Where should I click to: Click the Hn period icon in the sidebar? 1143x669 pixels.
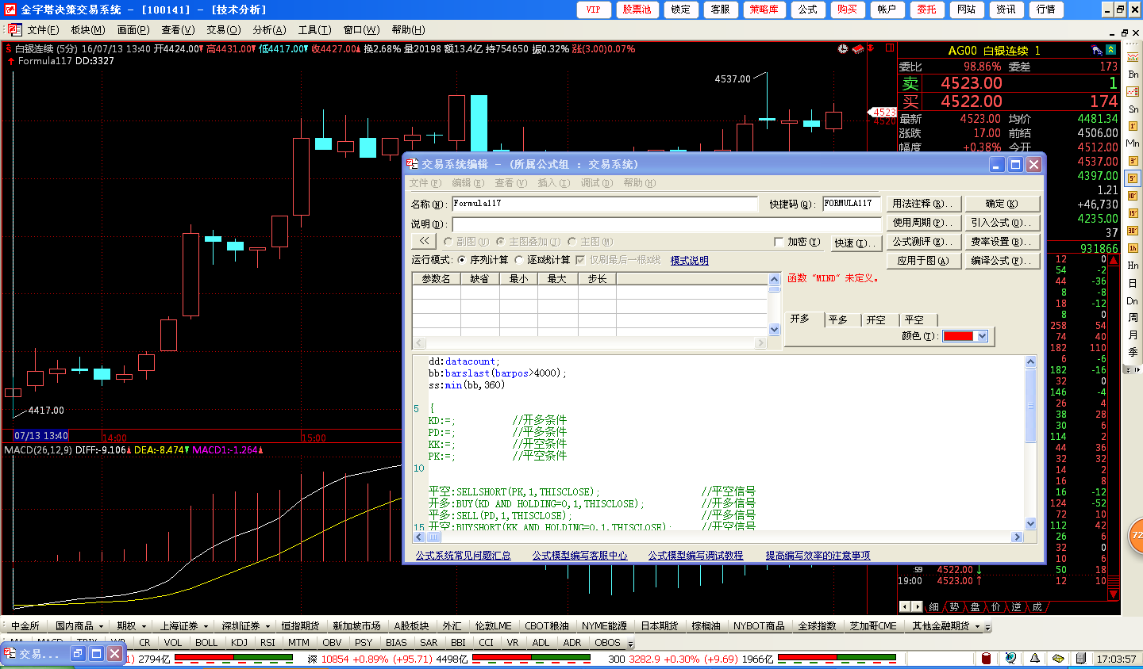click(1133, 266)
